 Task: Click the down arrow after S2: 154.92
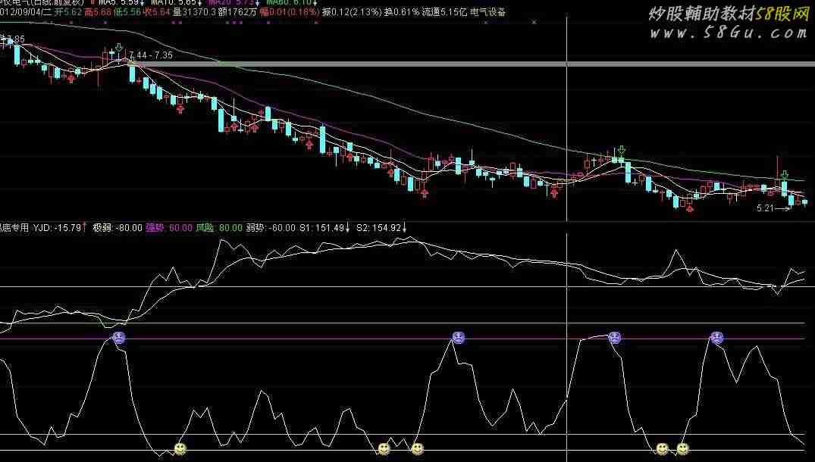click(404, 227)
